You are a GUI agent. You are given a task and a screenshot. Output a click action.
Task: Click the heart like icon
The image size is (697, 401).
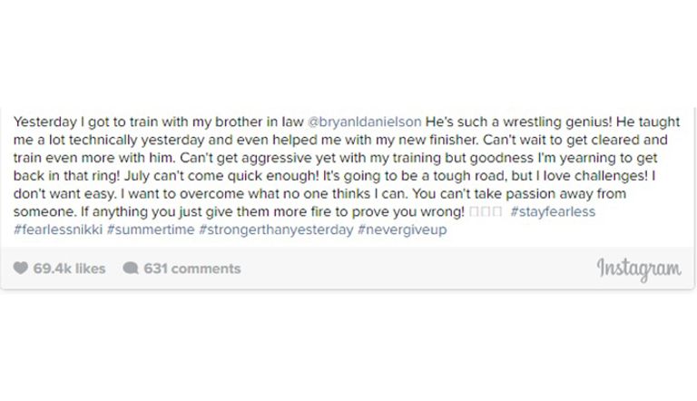click(21, 269)
